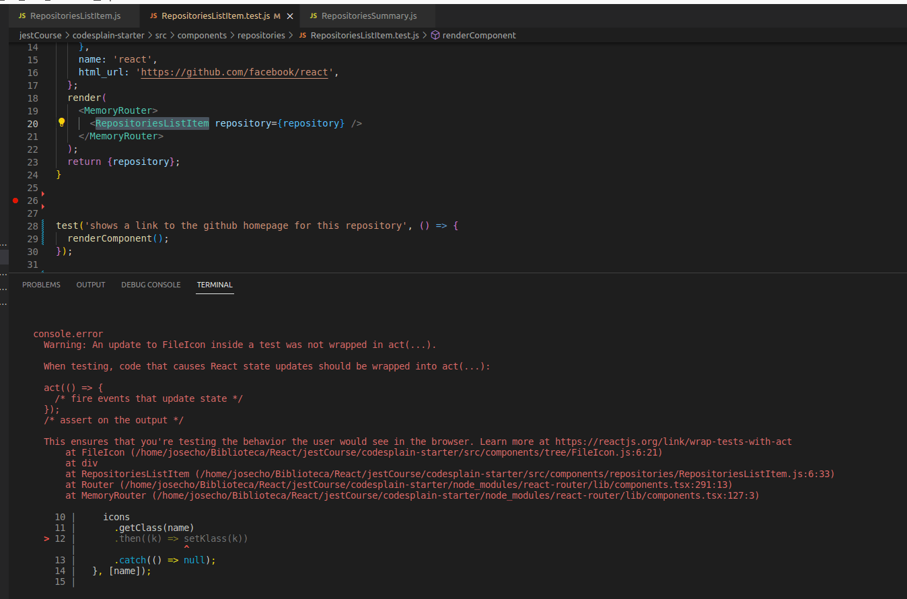Click the .getClass(name) line in terminal
Viewport: 907px width, 599px height.
(154, 528)
